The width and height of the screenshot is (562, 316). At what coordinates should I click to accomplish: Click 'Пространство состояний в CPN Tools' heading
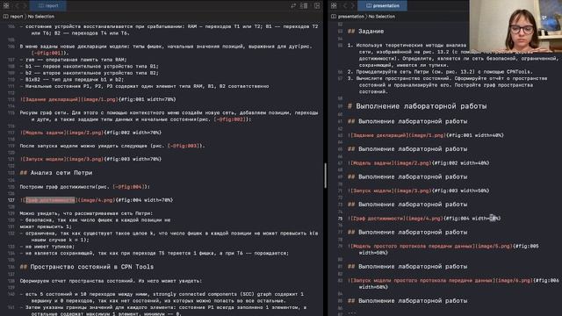coord(91,267)
